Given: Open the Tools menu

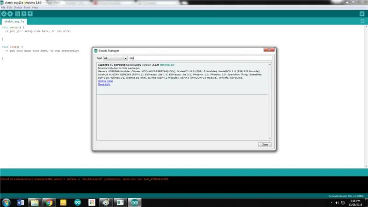Looking at the screenshot, I should coord(27,7).
